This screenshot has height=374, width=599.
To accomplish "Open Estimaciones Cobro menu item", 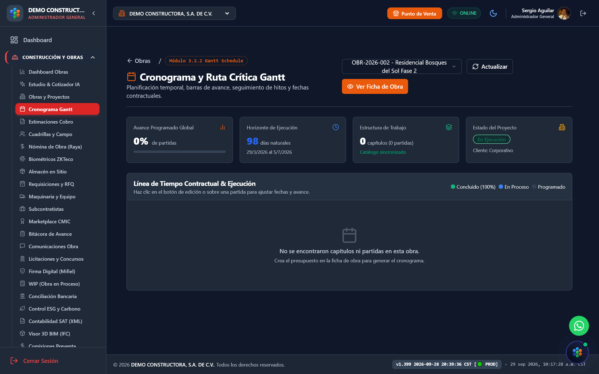I will click(57, 122).
